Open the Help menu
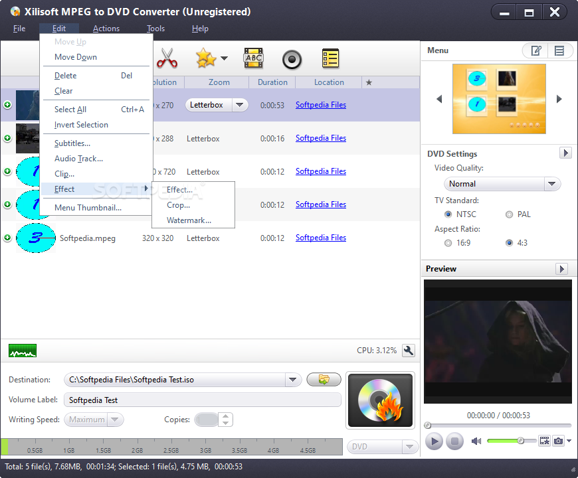 coord(200,29)
